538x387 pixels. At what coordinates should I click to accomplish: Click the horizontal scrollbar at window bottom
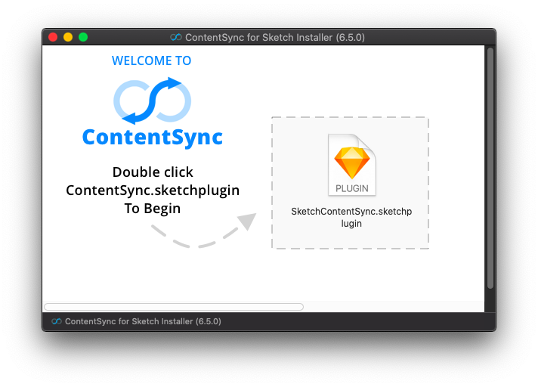click(174, 307)
